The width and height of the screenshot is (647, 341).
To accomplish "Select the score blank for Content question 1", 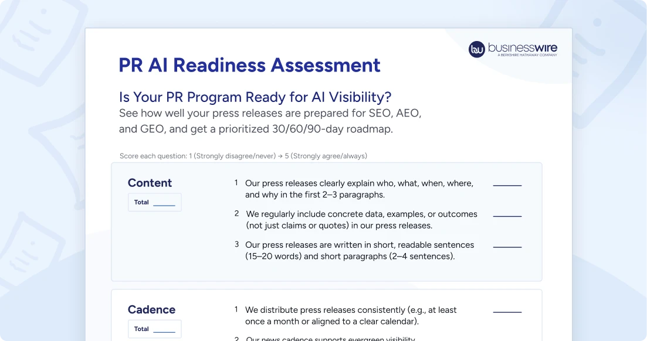I will click(x=507, y=185).
